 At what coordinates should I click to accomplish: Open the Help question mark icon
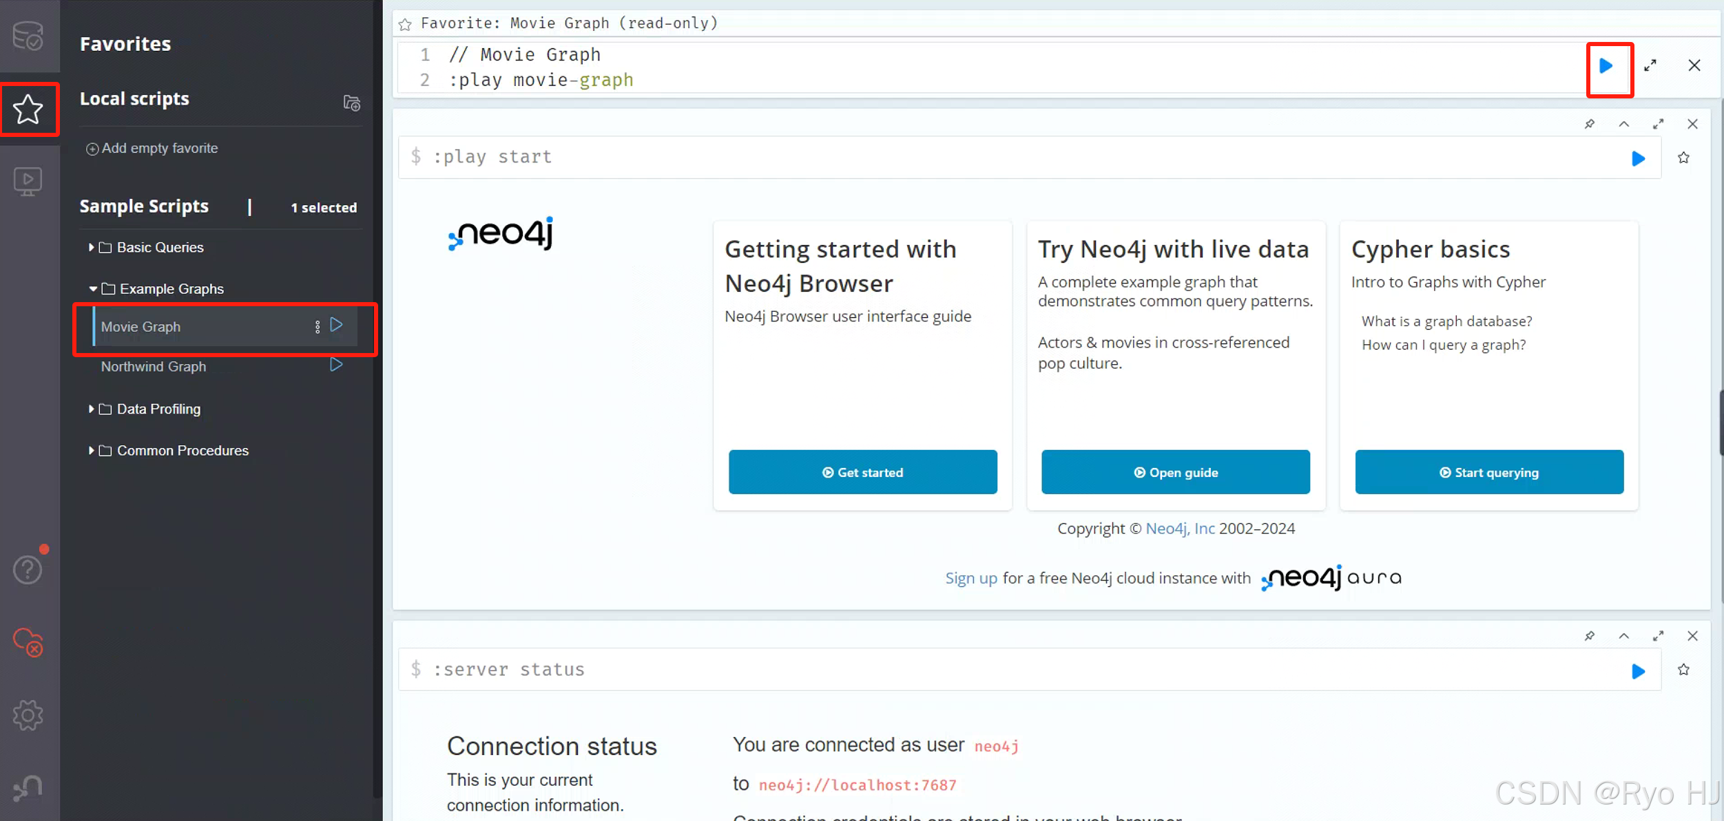pos(28,570)
